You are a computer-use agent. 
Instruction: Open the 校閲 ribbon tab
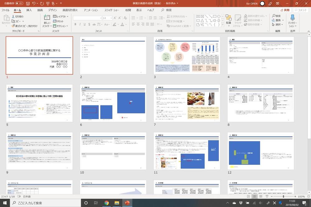point(128,10)
